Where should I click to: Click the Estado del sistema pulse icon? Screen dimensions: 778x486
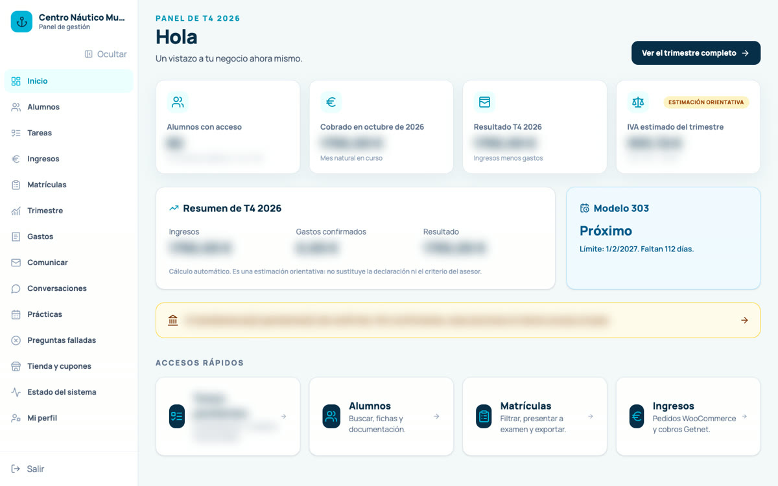(x=16, y=392)
